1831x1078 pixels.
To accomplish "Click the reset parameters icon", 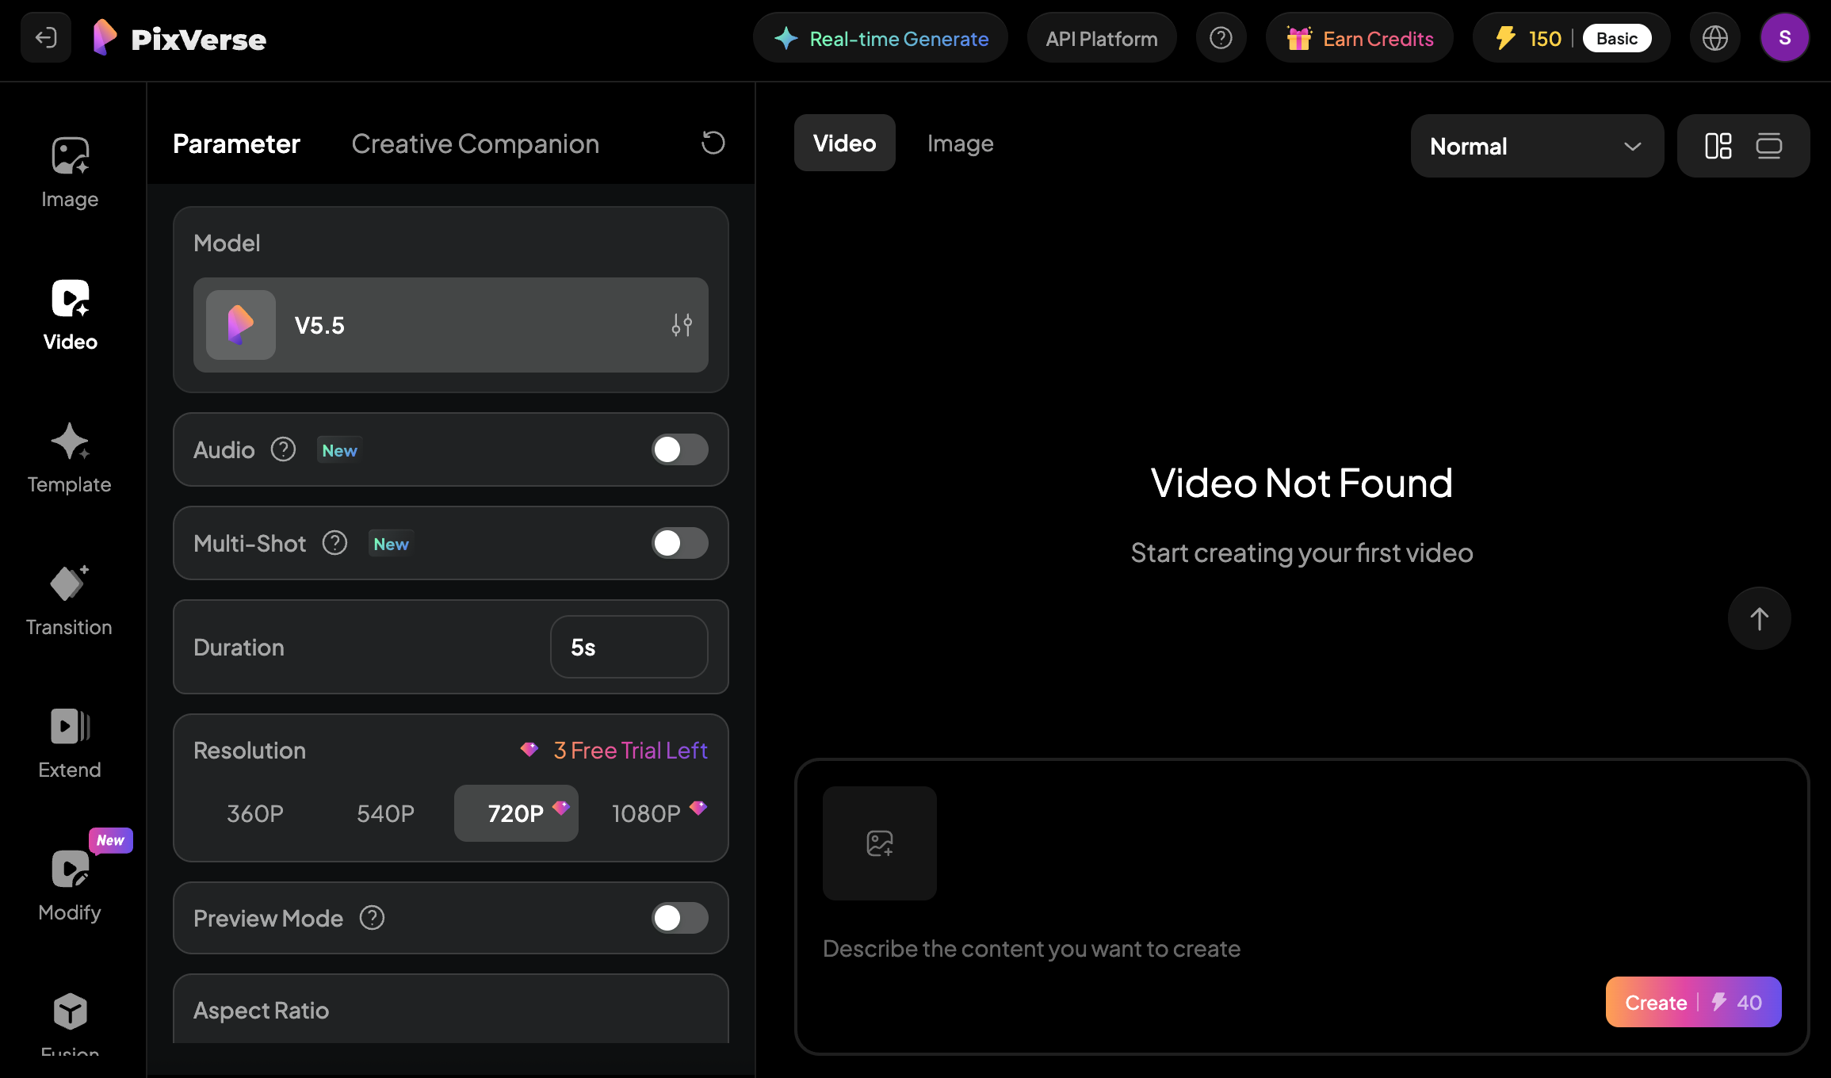I will click(x=713, y=143).
